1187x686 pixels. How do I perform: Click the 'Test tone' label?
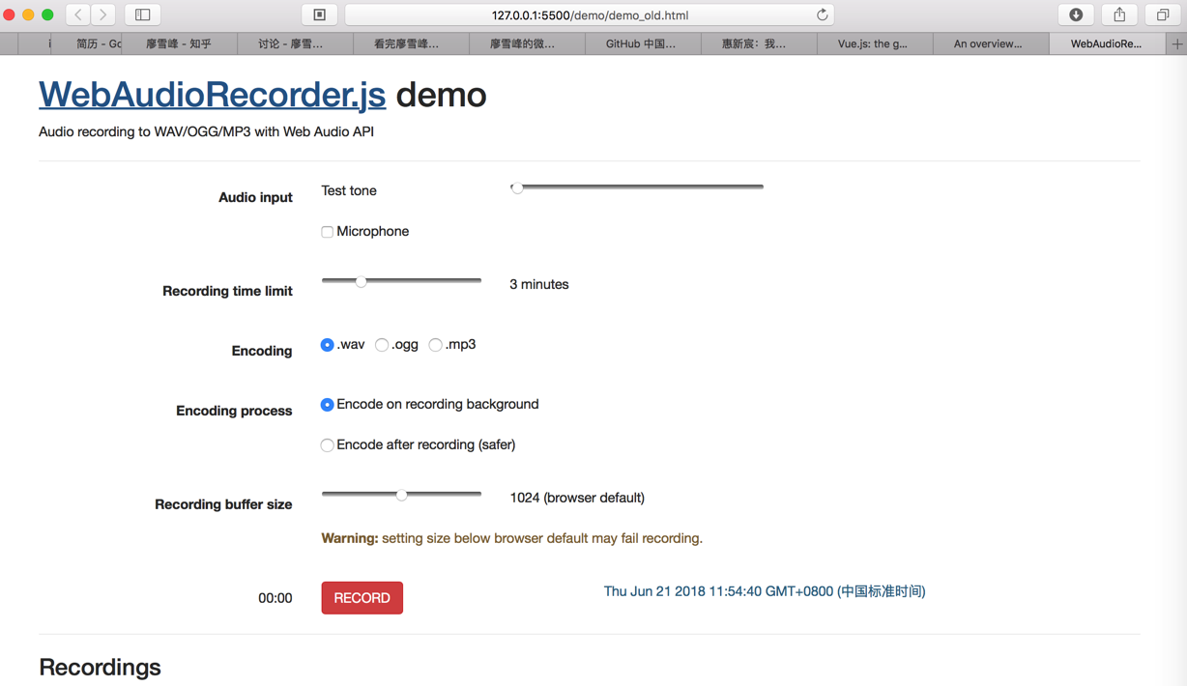tap(349, 190)
